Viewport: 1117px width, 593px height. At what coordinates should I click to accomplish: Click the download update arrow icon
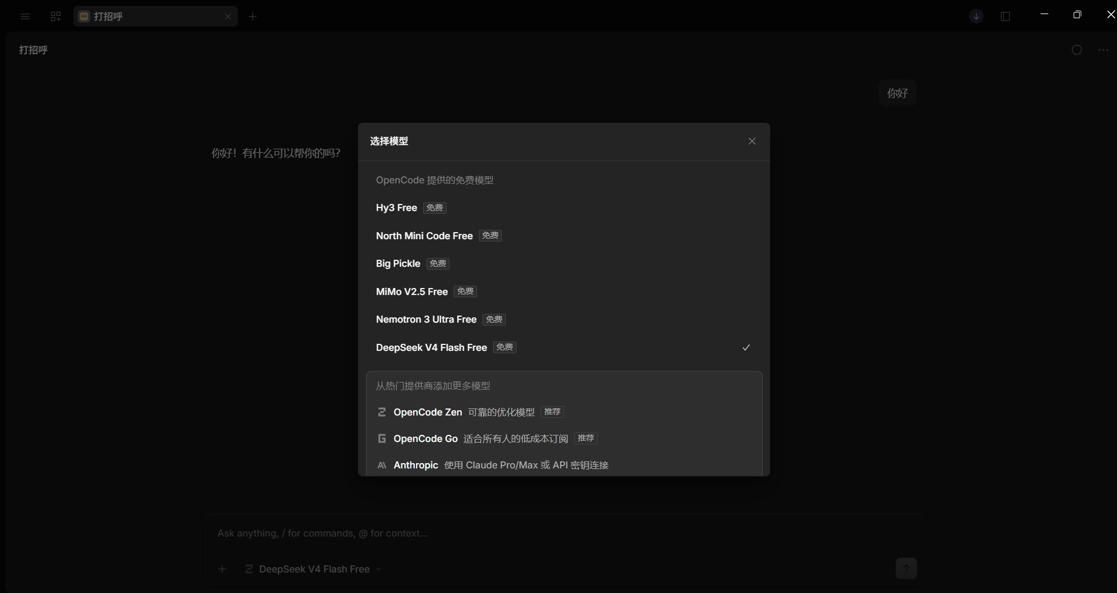976,16
